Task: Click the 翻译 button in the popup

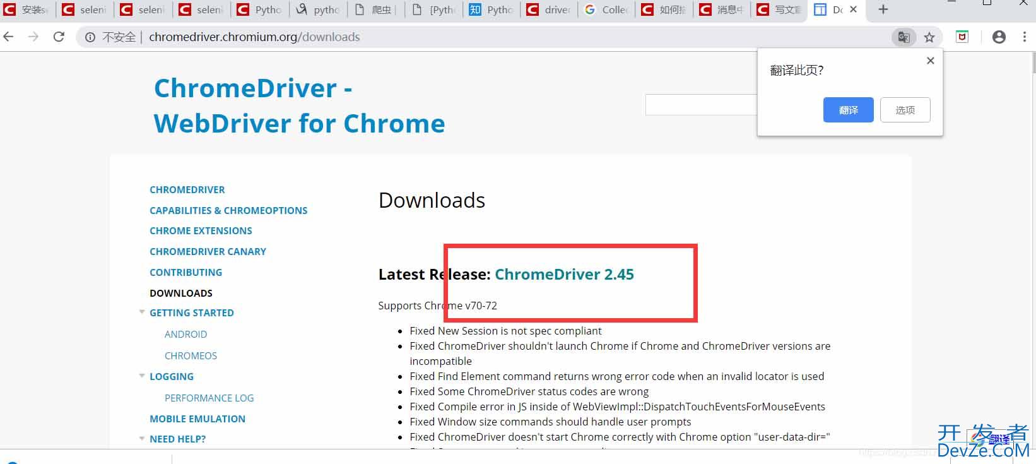Action: coord(848,110)
